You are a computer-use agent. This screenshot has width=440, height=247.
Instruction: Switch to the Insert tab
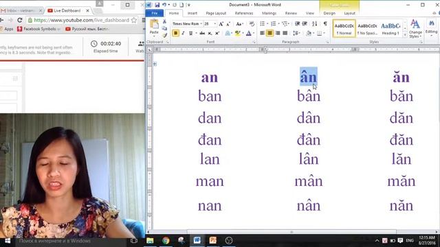[x=192, y=13]
